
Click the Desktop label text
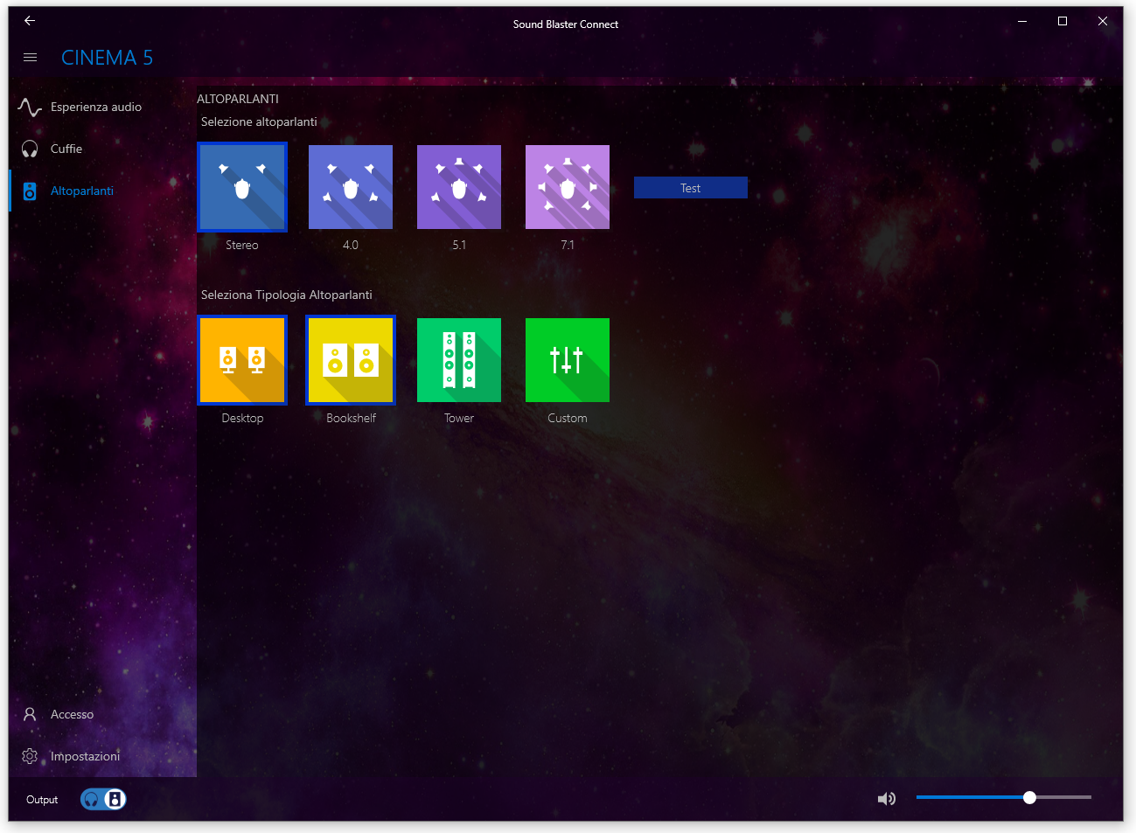coord(242,419)
